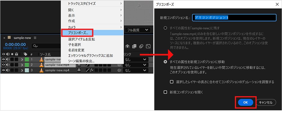The image size is (282, 117).
Task: Click audio speaker column header icon
Action: click(8, 54)
